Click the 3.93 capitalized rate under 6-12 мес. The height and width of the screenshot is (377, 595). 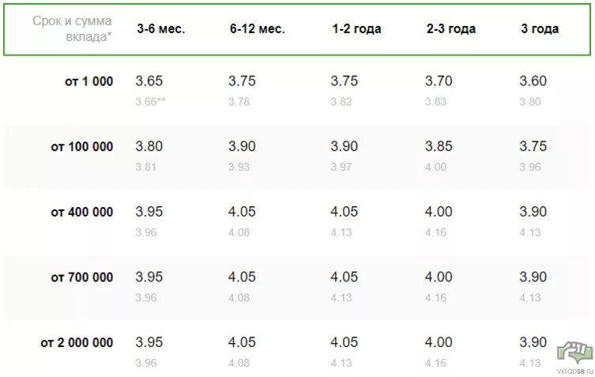239,167
